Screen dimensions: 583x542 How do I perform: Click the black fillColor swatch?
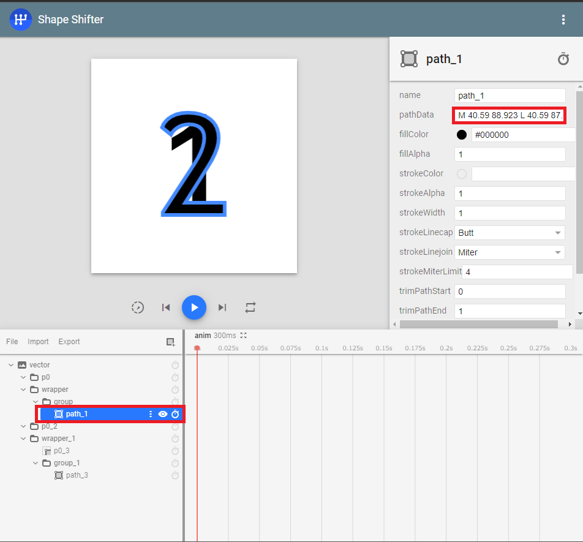tap(461, 135)
